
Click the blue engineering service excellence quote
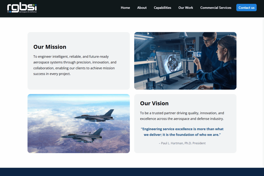point(182,132)
